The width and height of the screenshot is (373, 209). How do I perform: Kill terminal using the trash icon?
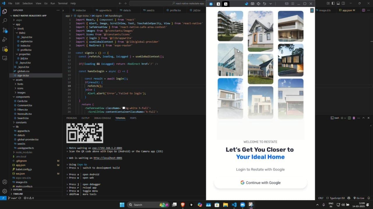[x=354, y=118]
